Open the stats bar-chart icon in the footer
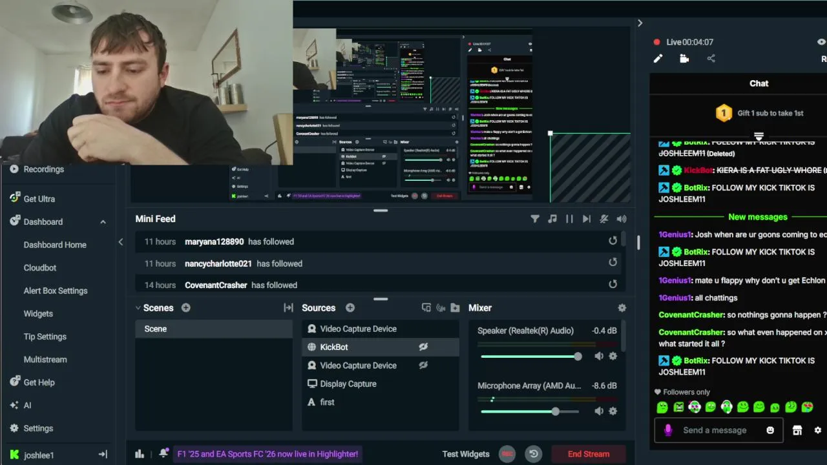The image size is (827, 465). point(140,454)
